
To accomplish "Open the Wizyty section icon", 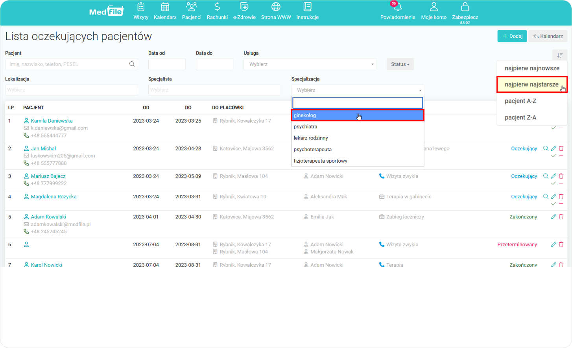I will 141,7.
